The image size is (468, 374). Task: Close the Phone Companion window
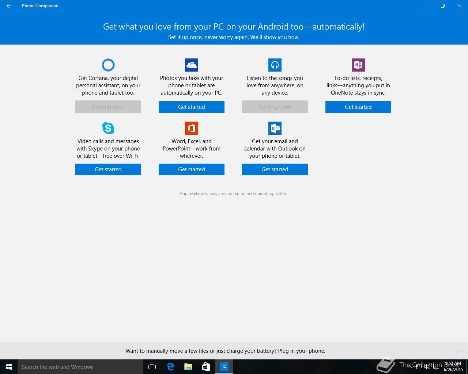pyautogui.click(x=460, y=6)
